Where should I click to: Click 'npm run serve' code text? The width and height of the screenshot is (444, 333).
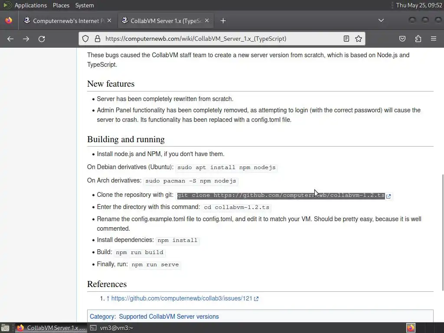[x=155, y=264]
